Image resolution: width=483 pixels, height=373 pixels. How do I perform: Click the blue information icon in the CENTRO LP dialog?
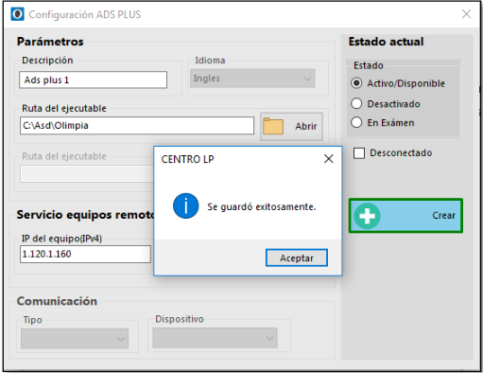click(186, 205)
